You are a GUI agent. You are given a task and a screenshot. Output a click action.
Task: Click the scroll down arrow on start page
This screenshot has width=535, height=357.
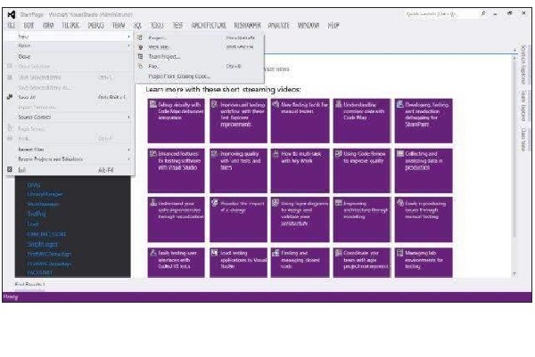tap(514, 273)
